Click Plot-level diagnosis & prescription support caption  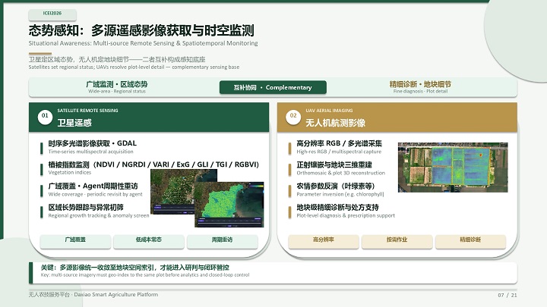coord(346,215)
